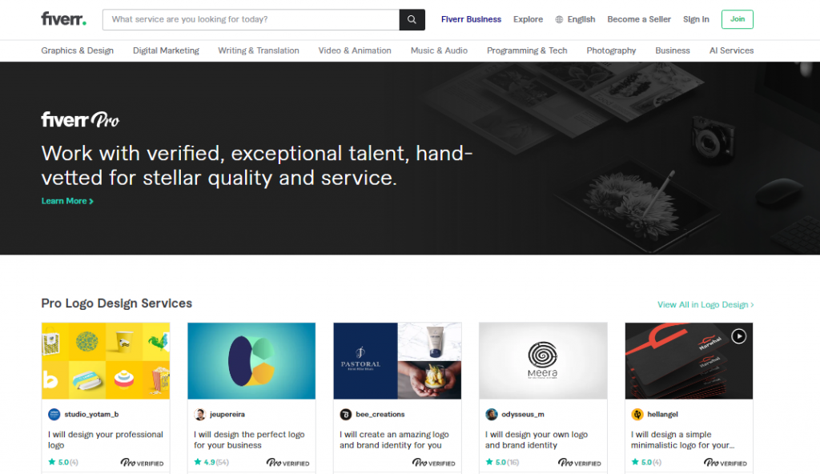Play the hellangel gig video
This screenshot has height=474, width=820.
pos(738,336)
